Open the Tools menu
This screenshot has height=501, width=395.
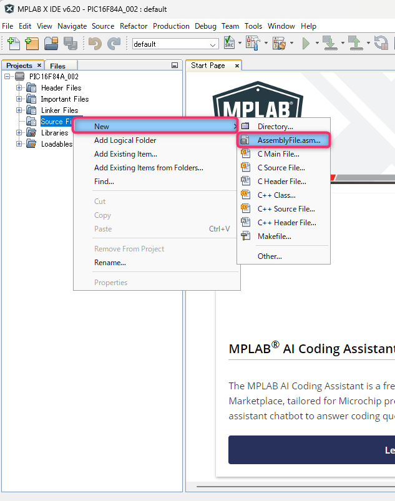pos(253,26)
